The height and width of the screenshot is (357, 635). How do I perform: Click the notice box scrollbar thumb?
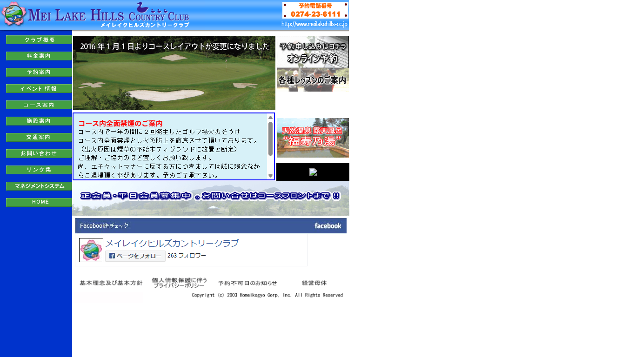click(270, 139)
